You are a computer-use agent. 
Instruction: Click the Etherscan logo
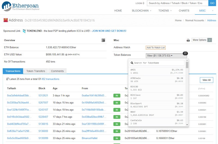click(x=20, y=6)
